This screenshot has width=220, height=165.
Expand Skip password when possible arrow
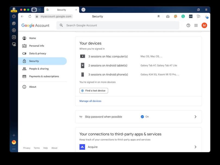(x=195, y=117)
